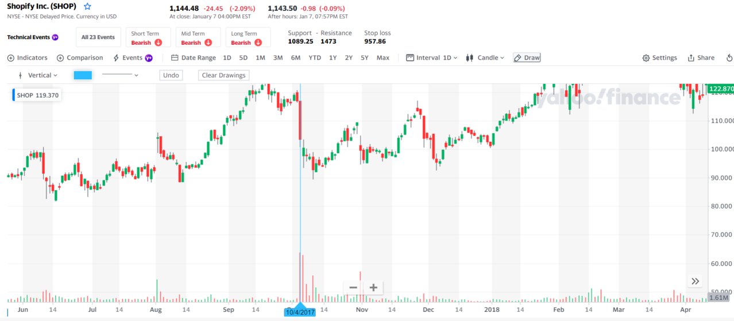Open Mid Term Bearish outlook
This screenshot has height=321, width=734.
click(198, 37)
